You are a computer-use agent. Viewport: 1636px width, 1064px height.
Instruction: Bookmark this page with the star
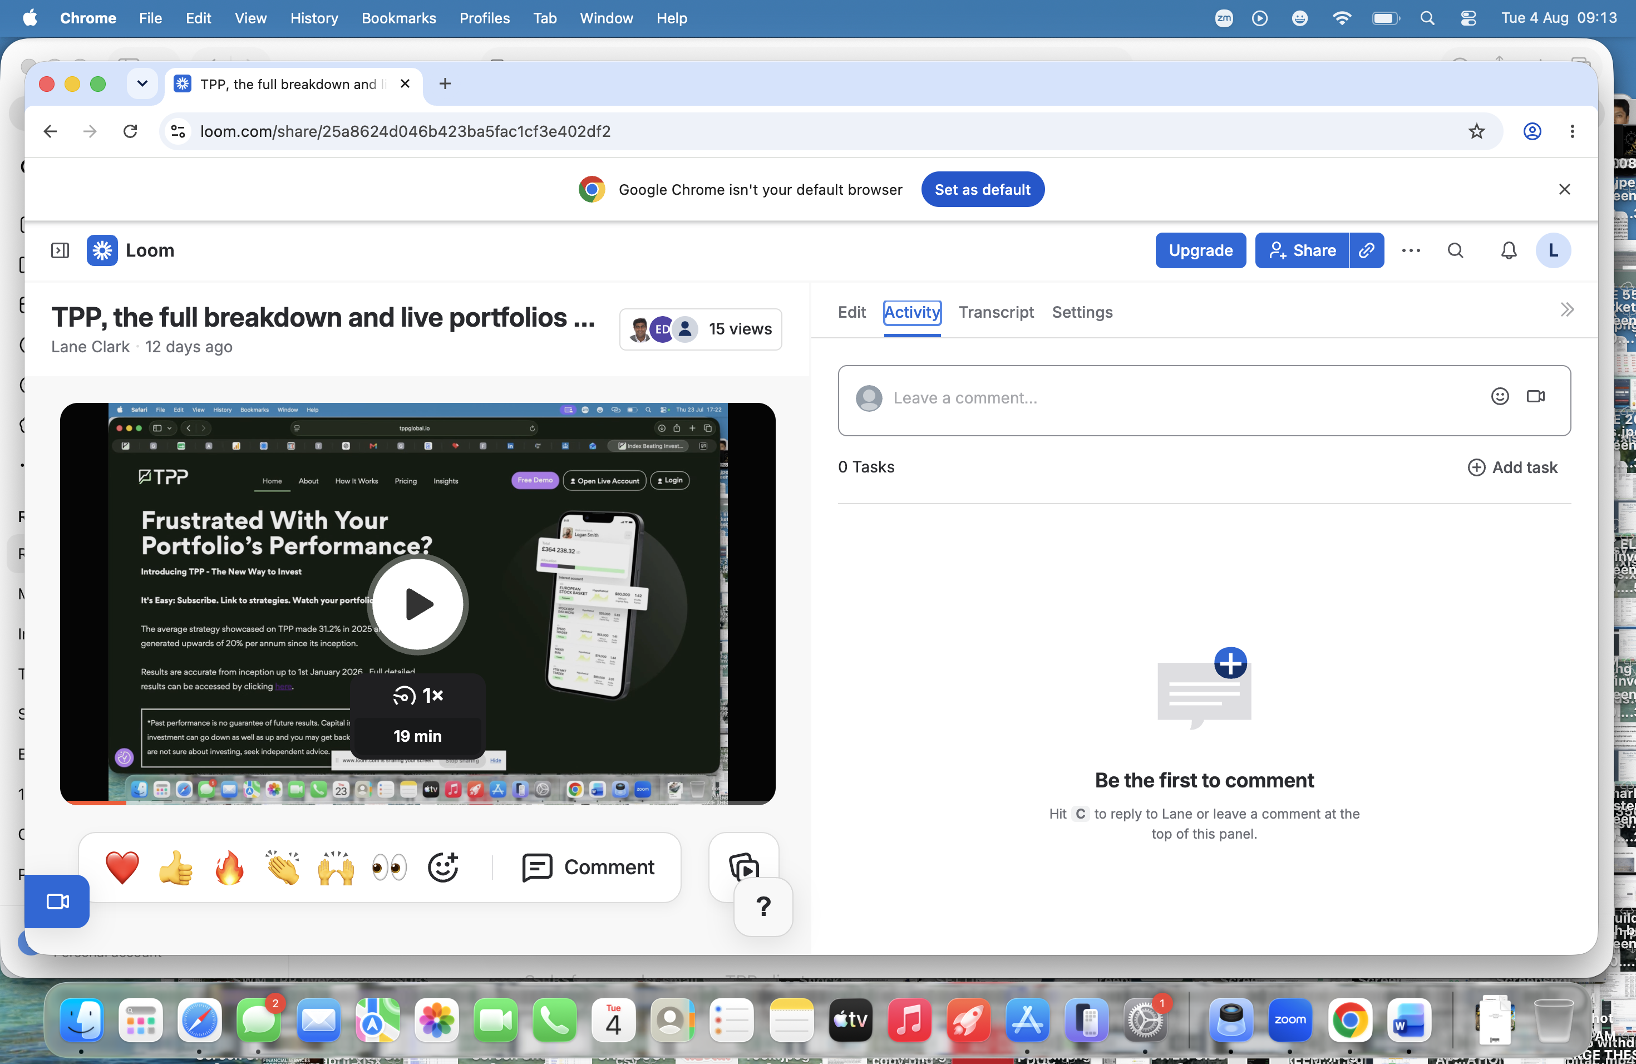[x=1476, y=131]
